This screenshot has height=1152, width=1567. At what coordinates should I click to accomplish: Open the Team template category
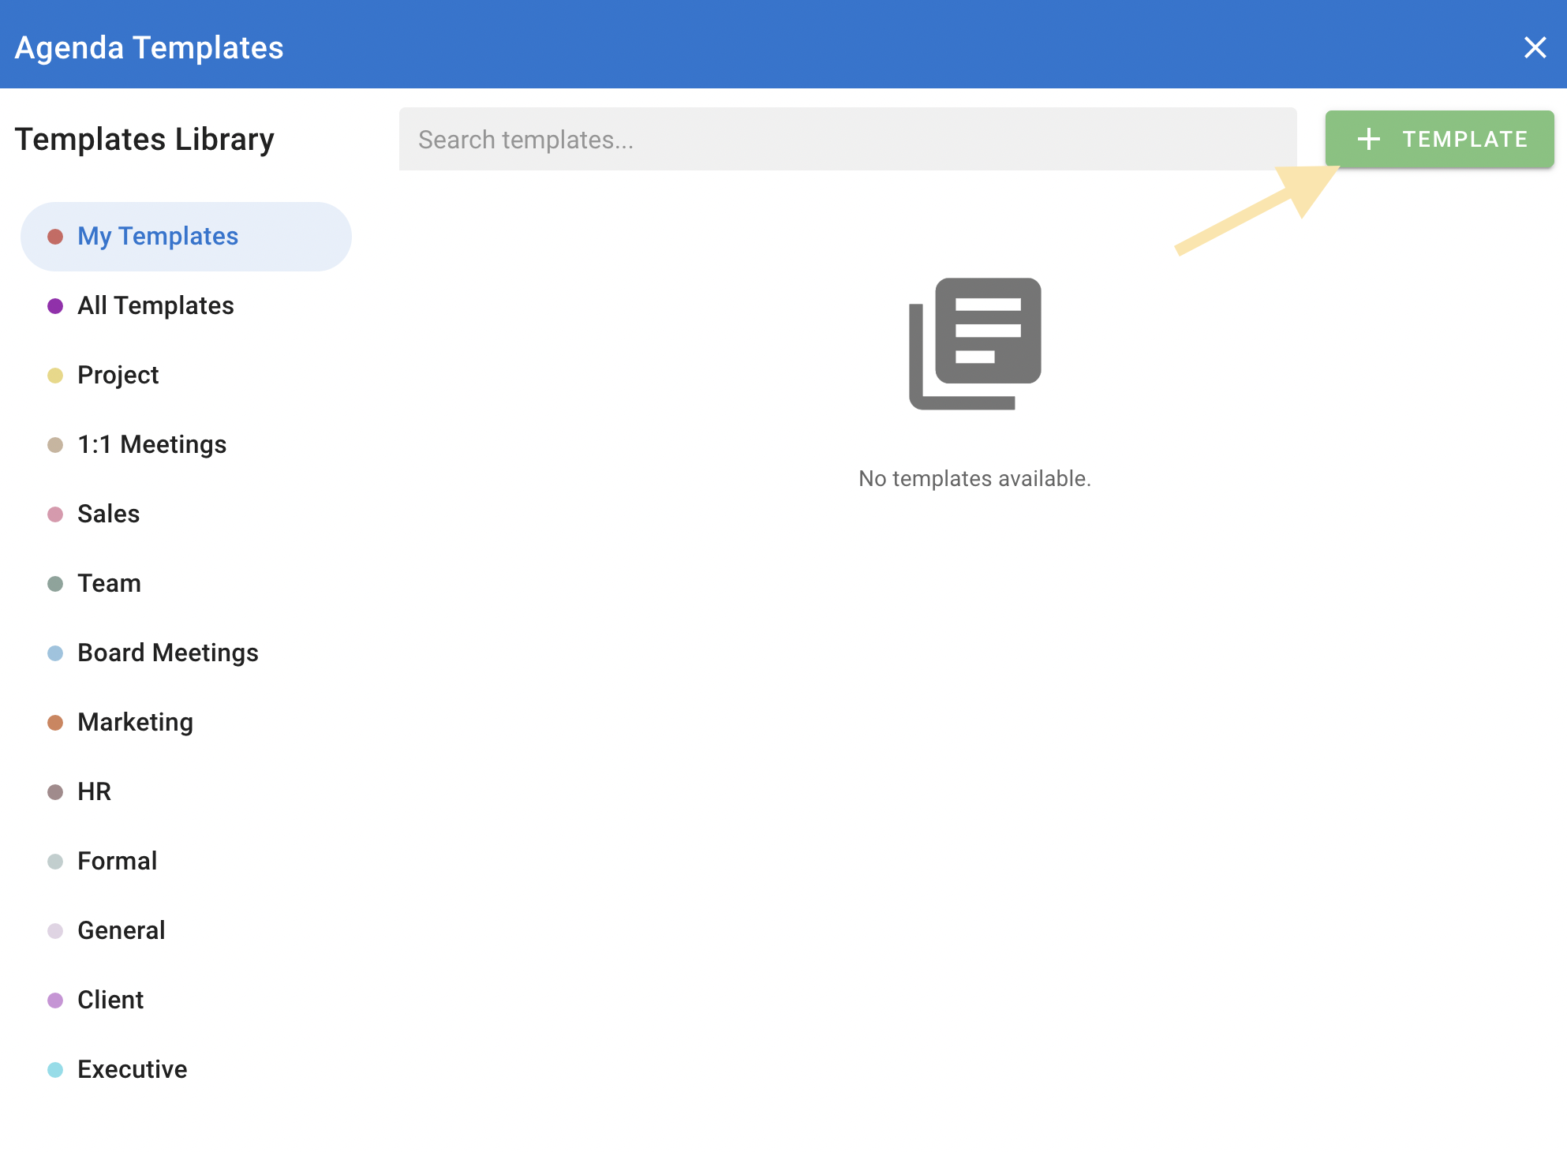point(186,584)
